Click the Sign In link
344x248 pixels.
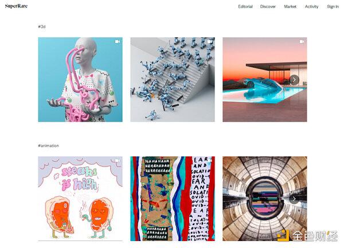pyautogui.click(x=333, y=6)
